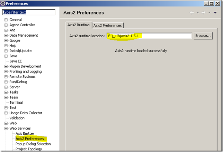Select Run/Debug preference category
Image resolution: width=223 pixels, height=152 pixels.
(18, 82)
